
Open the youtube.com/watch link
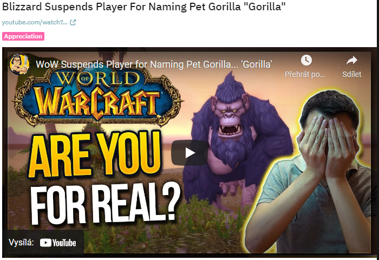(35, 22)
